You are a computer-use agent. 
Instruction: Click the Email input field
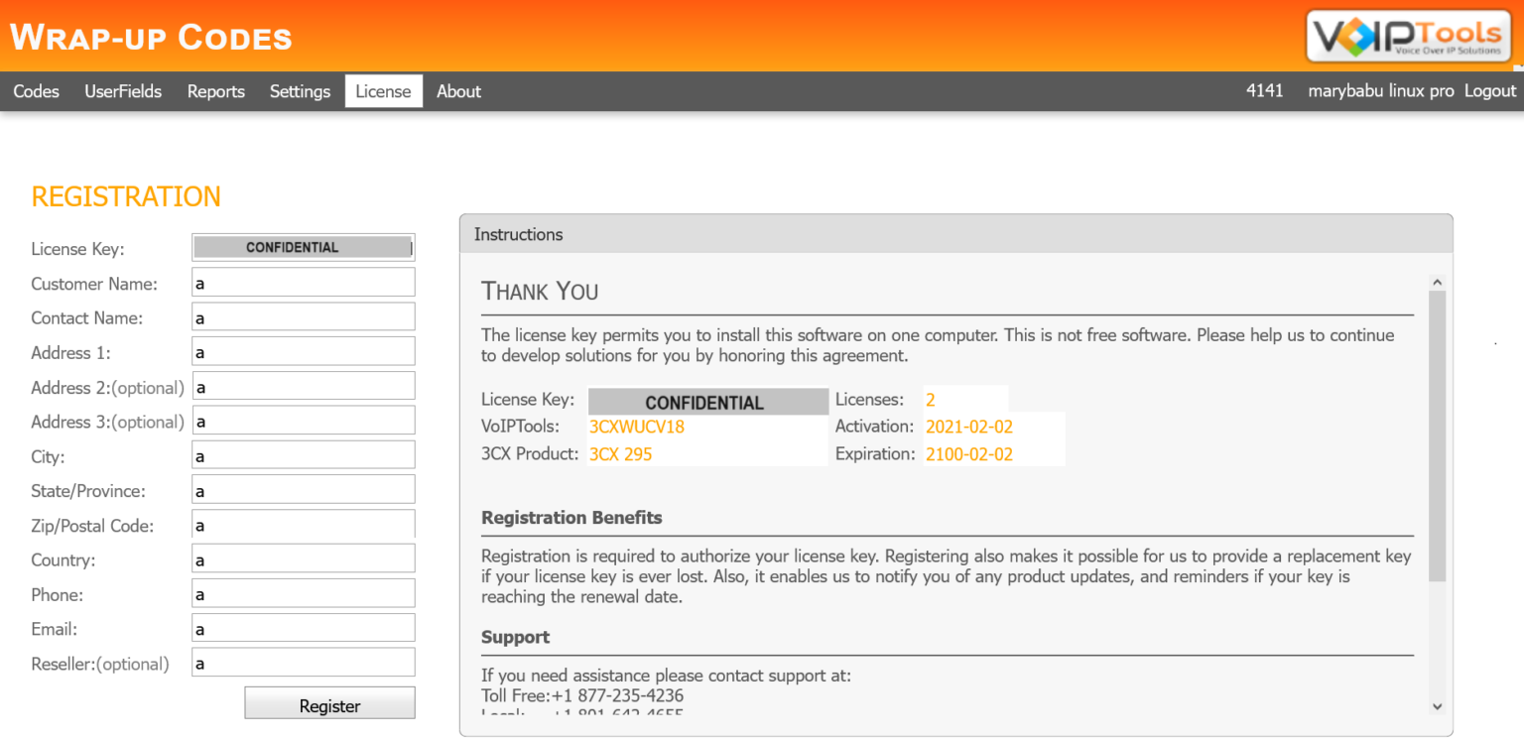click(x=303, y=627)
